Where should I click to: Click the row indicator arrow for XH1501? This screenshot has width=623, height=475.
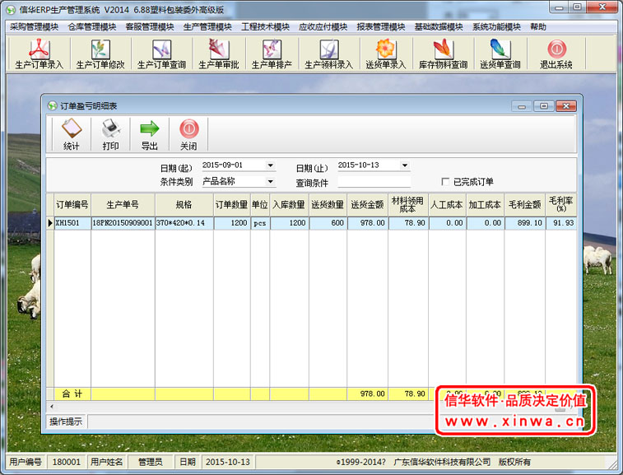pos(50,223)
